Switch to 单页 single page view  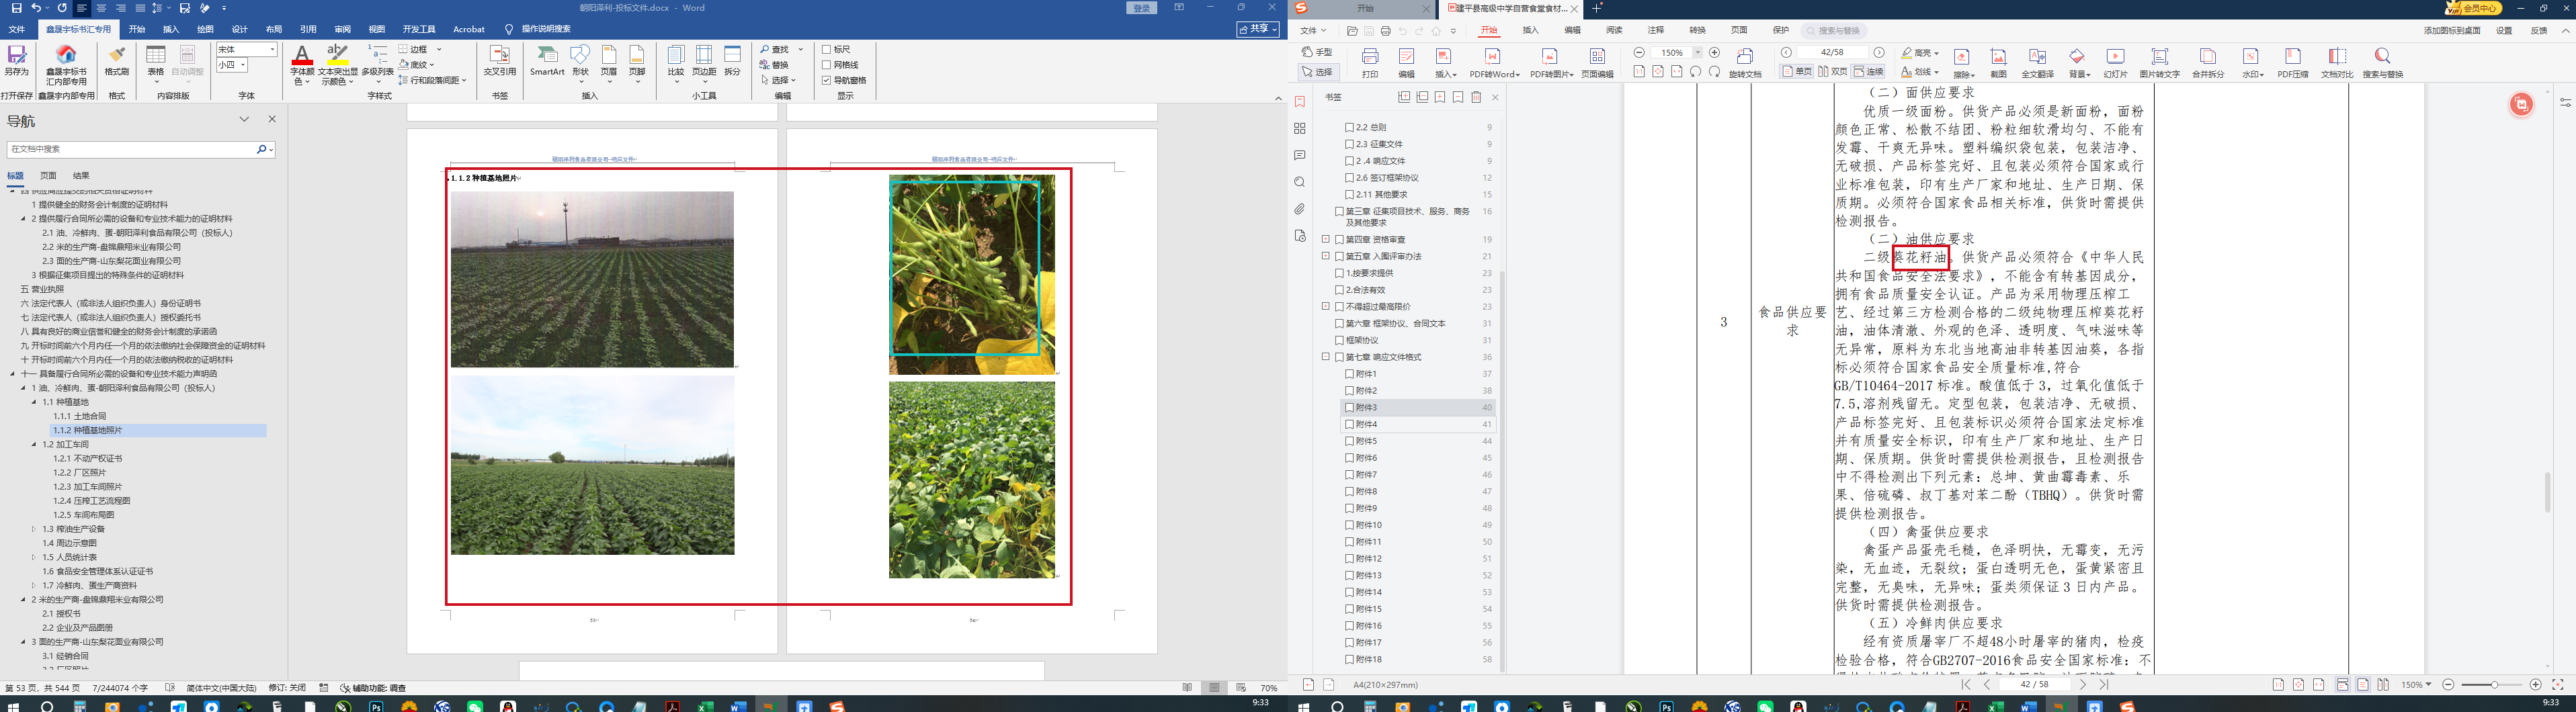coord(1797,72)
